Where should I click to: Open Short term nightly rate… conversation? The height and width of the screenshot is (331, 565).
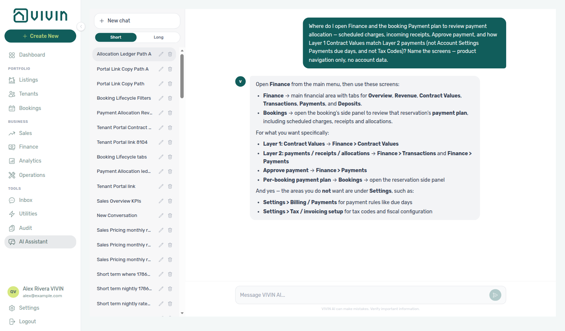tap(124, 304)
